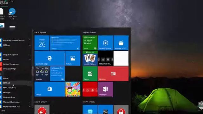The image size is (203, 114).
Task: Open the calendar tile showing martes 26
Action: click(x=42, y=43)
